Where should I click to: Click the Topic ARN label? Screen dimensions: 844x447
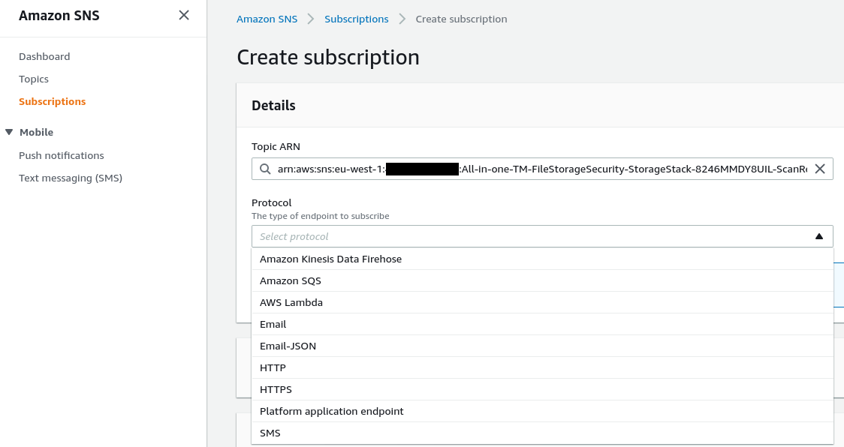276,146
